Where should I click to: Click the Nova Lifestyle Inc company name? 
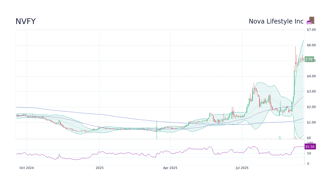click(x=276, y=21)
